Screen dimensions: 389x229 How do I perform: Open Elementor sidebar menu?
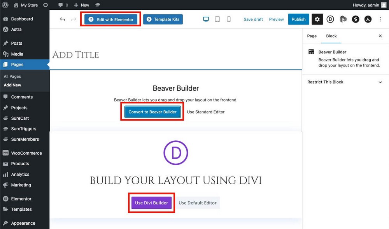tap(25, 199)
